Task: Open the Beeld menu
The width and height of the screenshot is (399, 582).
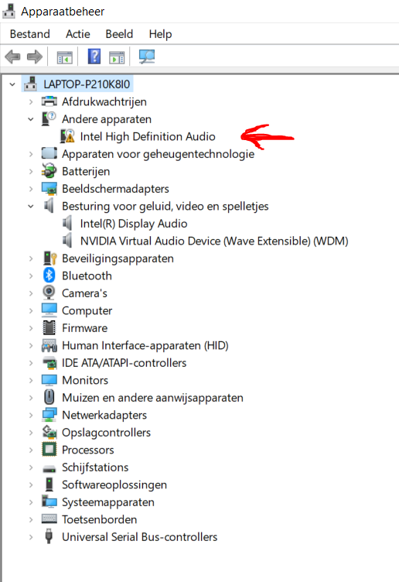Action: [x=119, y=34]
